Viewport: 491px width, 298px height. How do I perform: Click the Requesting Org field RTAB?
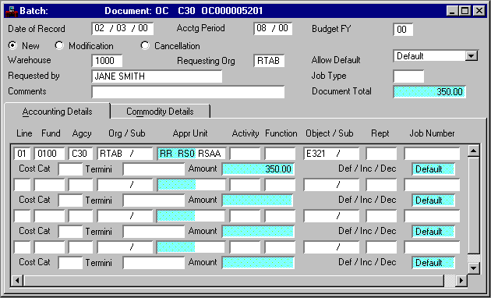point(270,61)
